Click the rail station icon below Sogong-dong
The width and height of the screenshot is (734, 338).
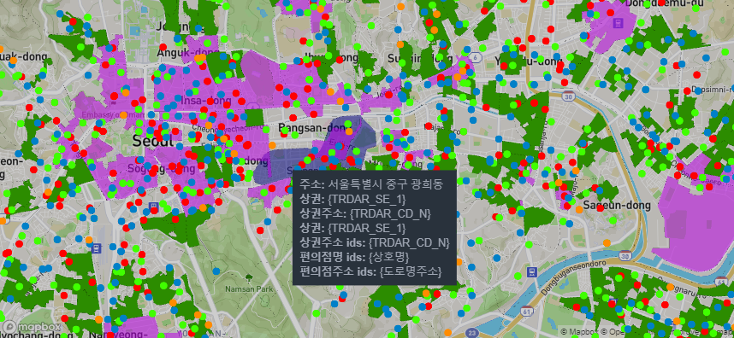click(x=153, y=207)
